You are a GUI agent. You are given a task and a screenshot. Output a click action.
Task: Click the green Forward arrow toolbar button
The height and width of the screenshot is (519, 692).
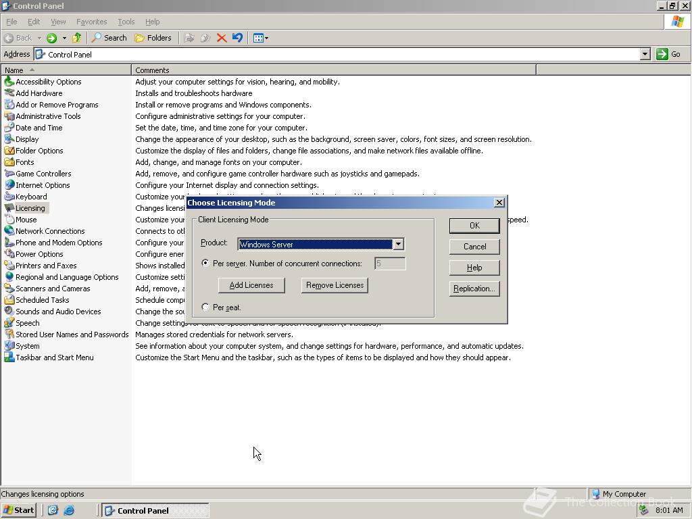point(51,38)
